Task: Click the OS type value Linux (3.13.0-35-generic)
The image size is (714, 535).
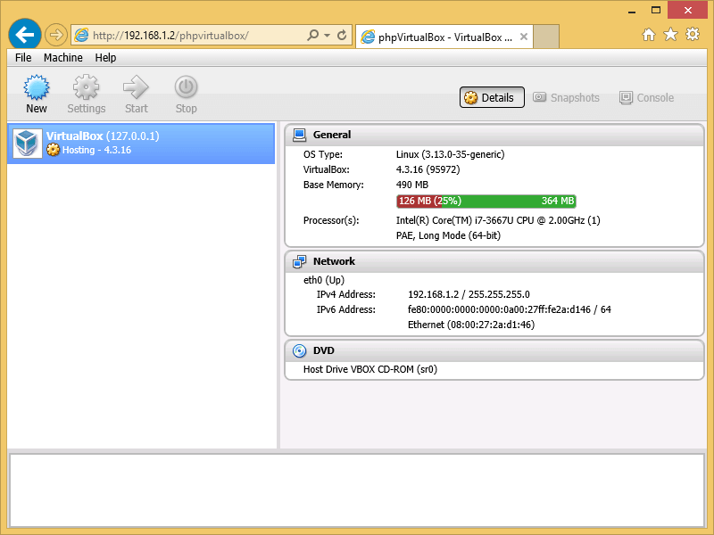Action: coord(451,154)
